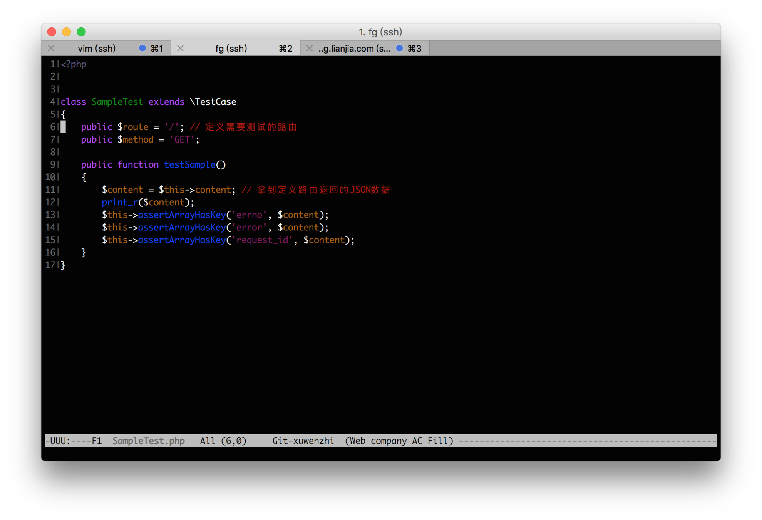Switch to the g.lianjia.com tab
Image resolution: width=762 pixels, height=520 pixels.
pyautogui.click(x=354, y=49)
